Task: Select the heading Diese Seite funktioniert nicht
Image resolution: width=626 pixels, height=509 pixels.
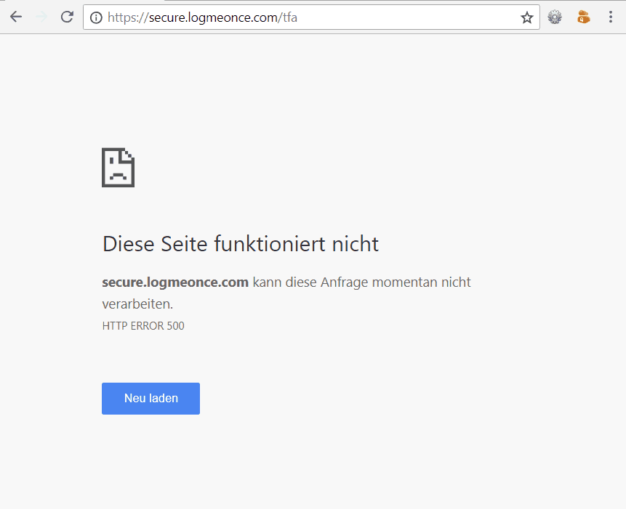Action: pyautogui.click(x=241, y=243)
